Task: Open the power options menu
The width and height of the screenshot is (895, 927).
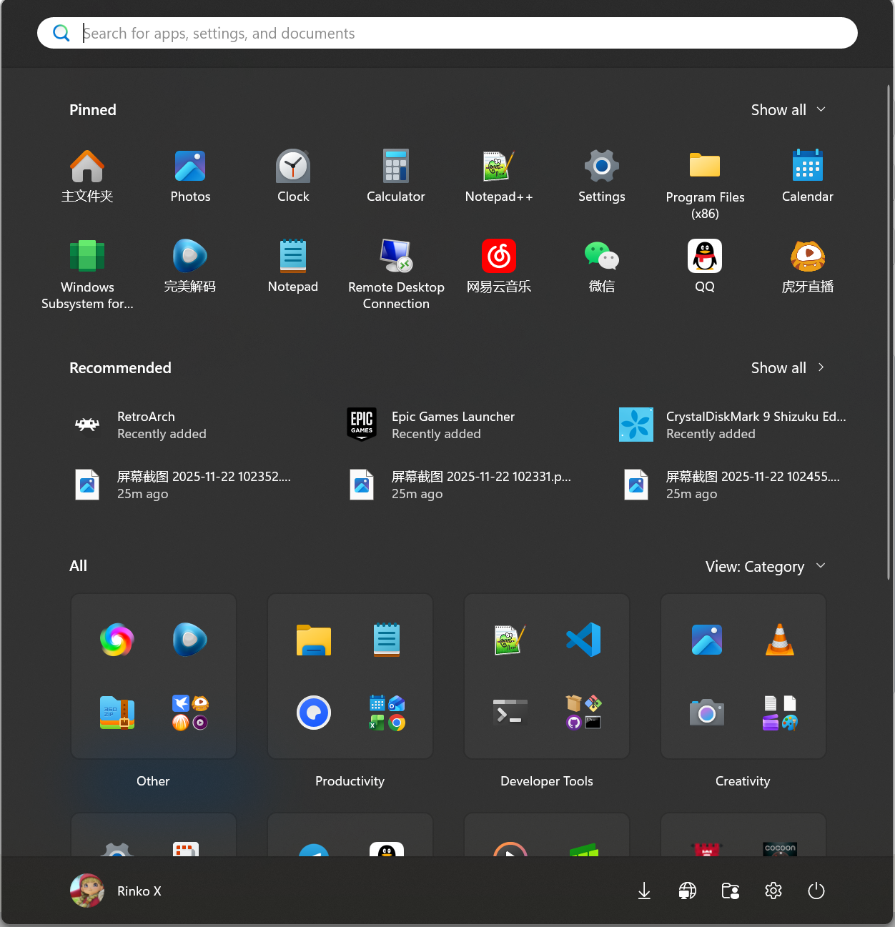Action: 816,891
